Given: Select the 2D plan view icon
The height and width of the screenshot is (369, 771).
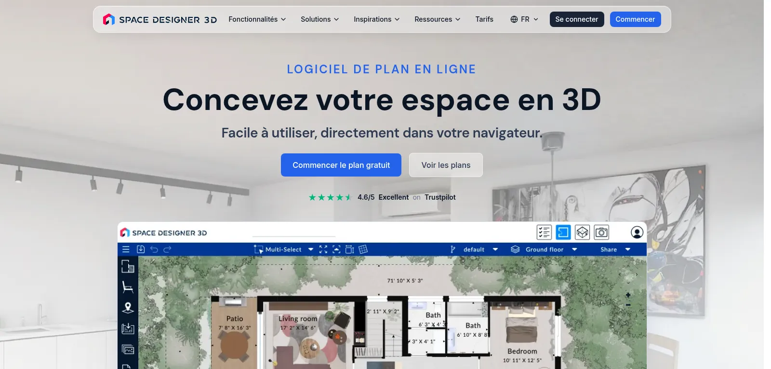Looking at the screenshot, I should (x=563, y=232).
